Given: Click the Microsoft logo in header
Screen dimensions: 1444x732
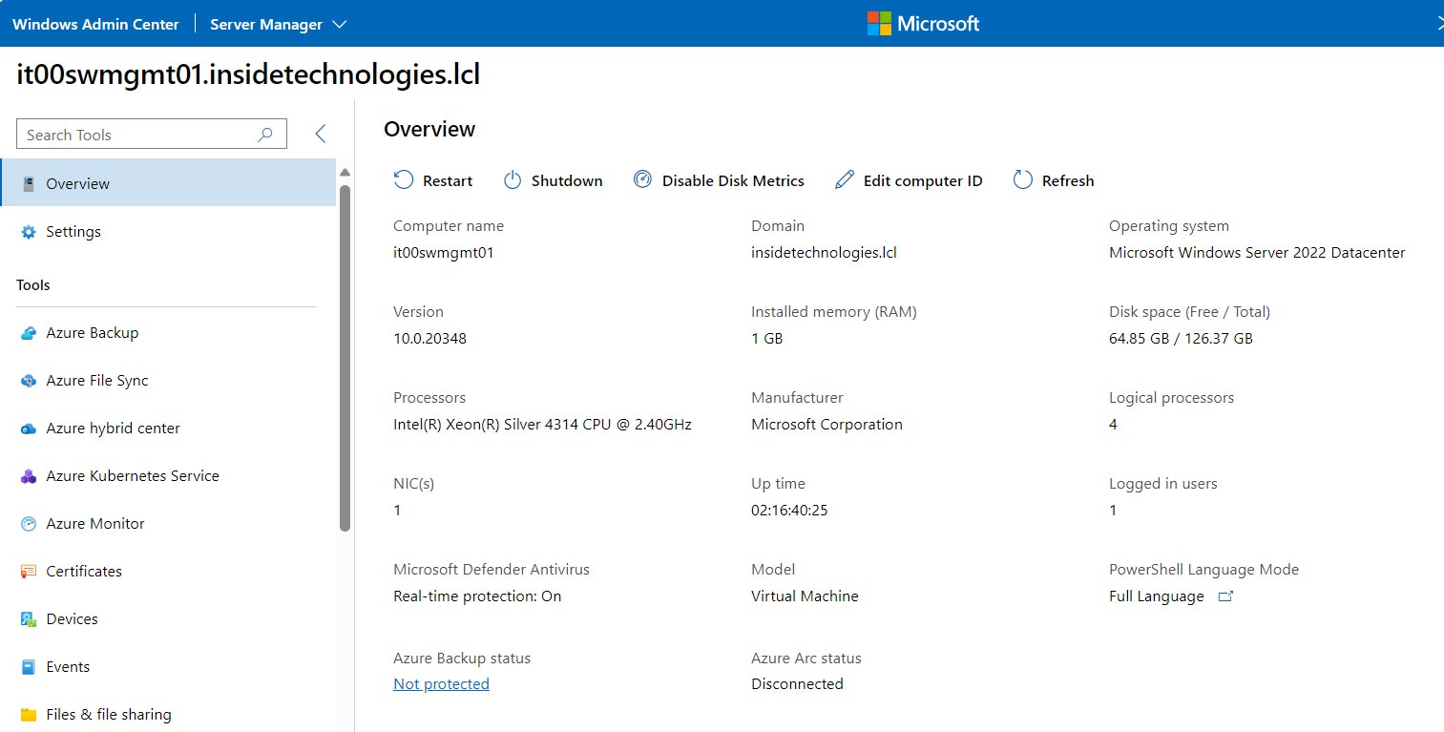Looking at the screenshot, I should pos(923,24).
